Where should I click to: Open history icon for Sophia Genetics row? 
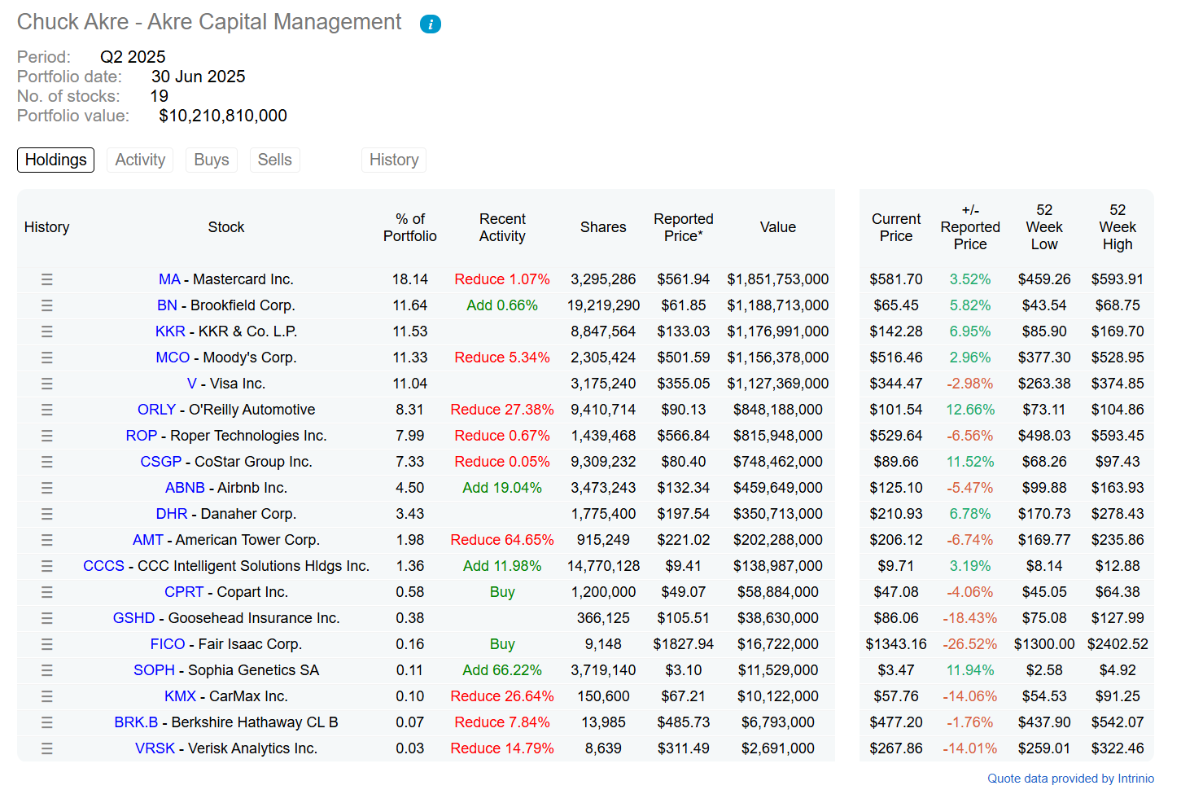point(47,670)
